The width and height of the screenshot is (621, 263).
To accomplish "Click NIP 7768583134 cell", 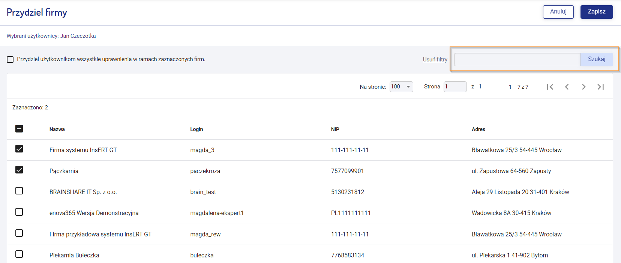I will (348, 255).
